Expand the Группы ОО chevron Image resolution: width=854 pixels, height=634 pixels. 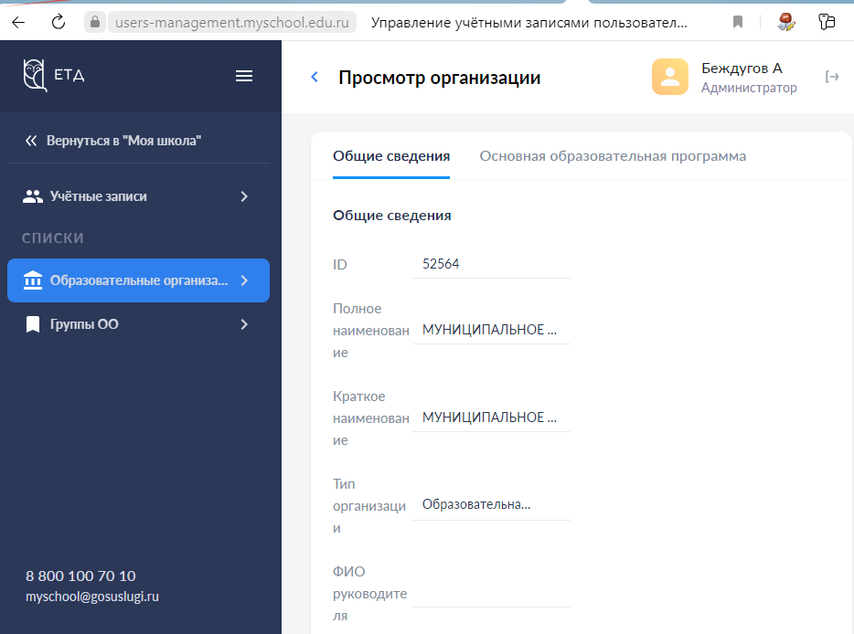tap(244, 324)
